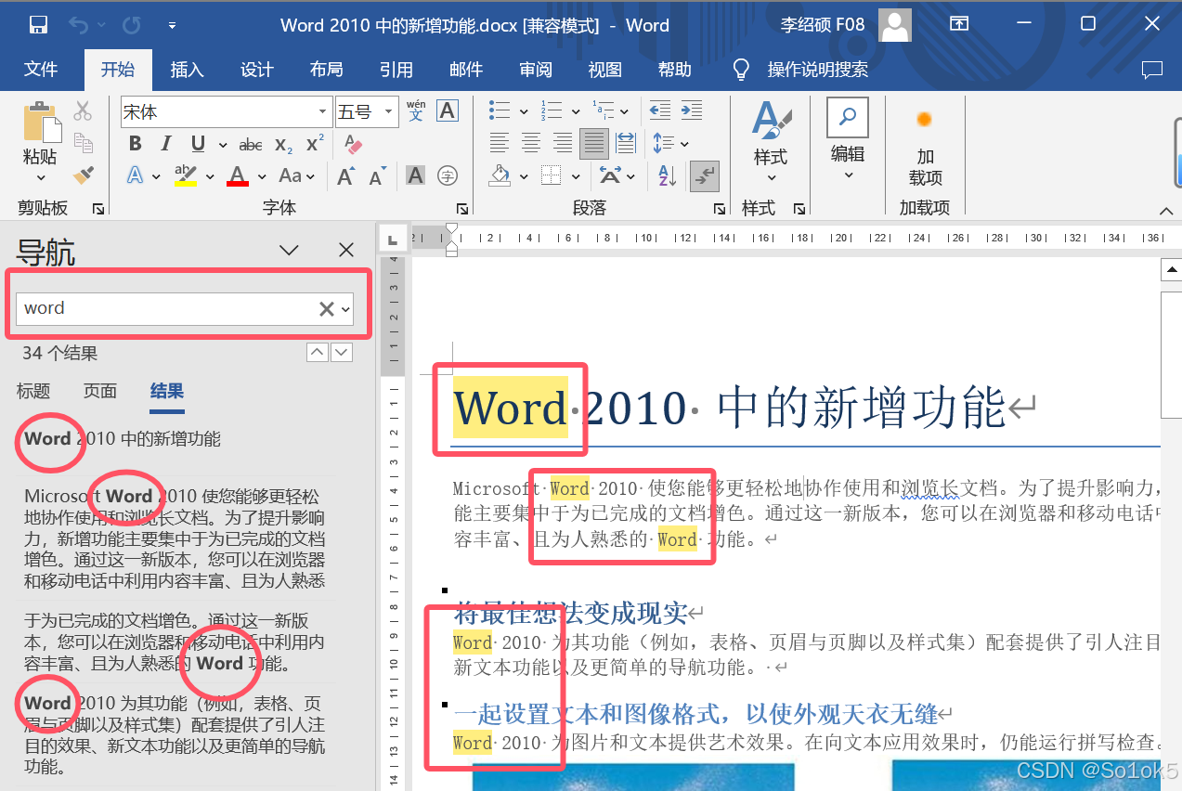This screenshot has width=1182, height=791.
Task: Cut the selection with scissors icon
Action: tap(83, 111)
